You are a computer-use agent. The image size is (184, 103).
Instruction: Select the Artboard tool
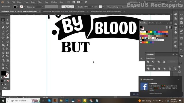click(3, 64)
